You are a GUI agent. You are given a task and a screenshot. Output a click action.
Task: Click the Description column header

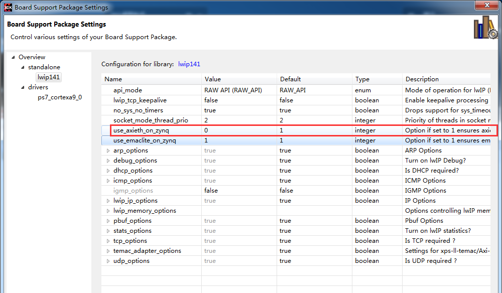(446, 79)
